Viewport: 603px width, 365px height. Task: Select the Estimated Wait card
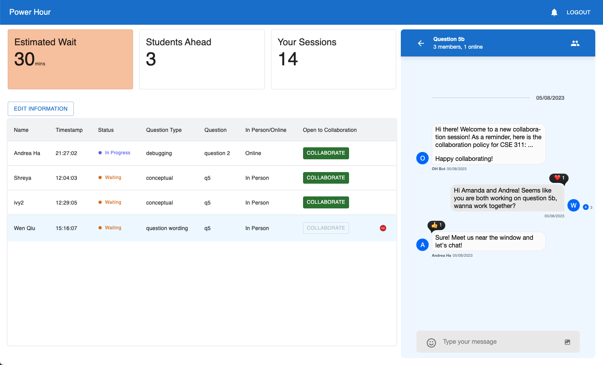(x=70, y=60)
